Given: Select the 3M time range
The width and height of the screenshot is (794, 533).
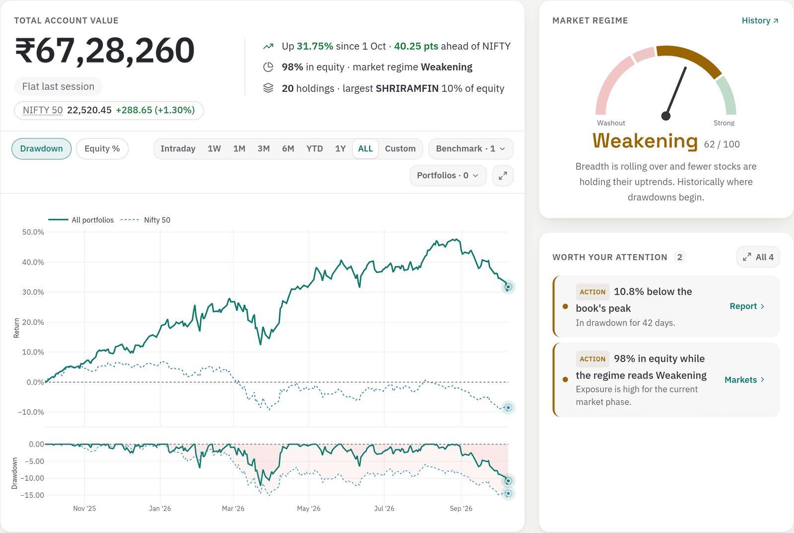Looking at the screenshot, I should pos(264,149).
